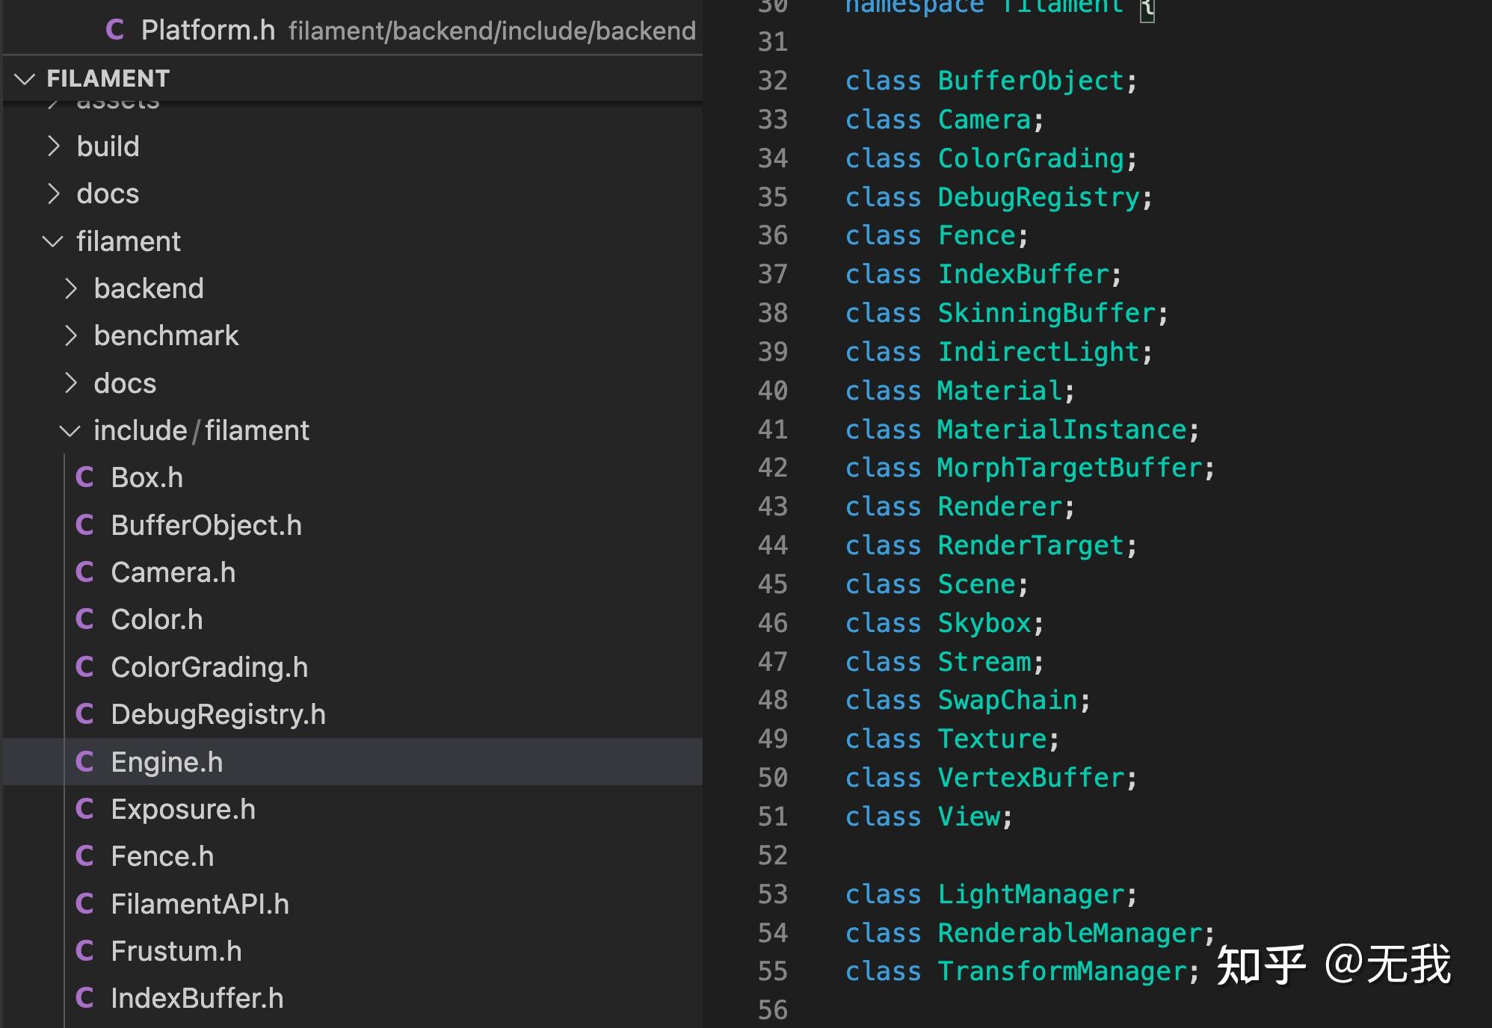Click the C icon next to IndexBuffer.h

click(x=84, y=998)
